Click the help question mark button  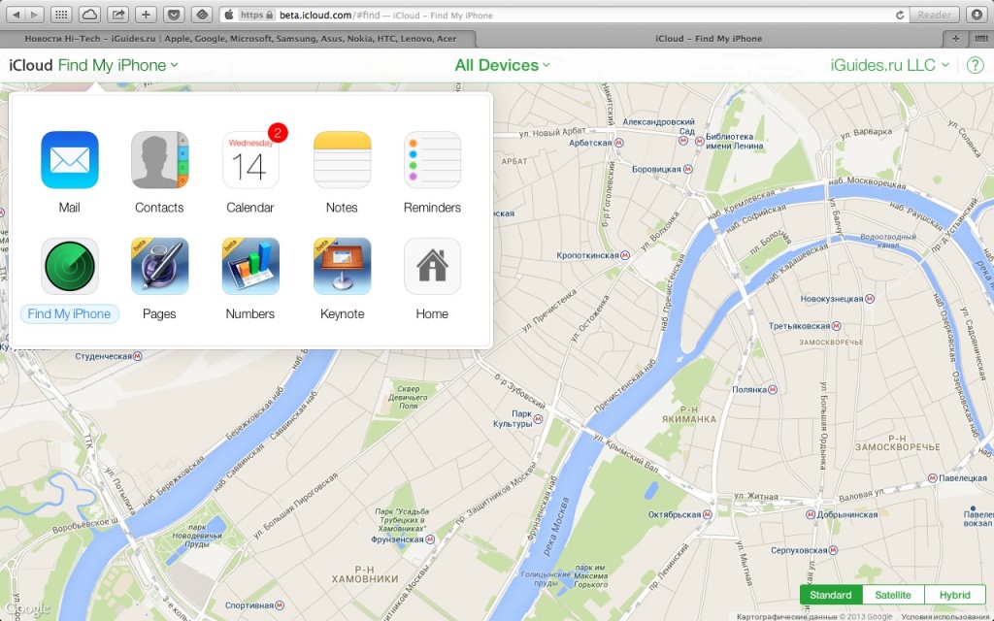(975, 66)
